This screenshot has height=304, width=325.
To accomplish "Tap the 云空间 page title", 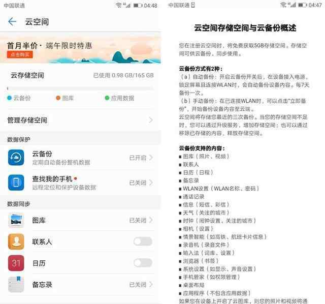I will click(37, 22).
